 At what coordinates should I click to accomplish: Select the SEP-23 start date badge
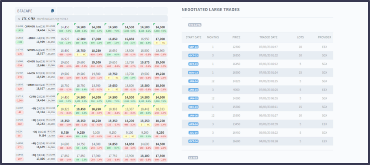[x=193, y=46]
